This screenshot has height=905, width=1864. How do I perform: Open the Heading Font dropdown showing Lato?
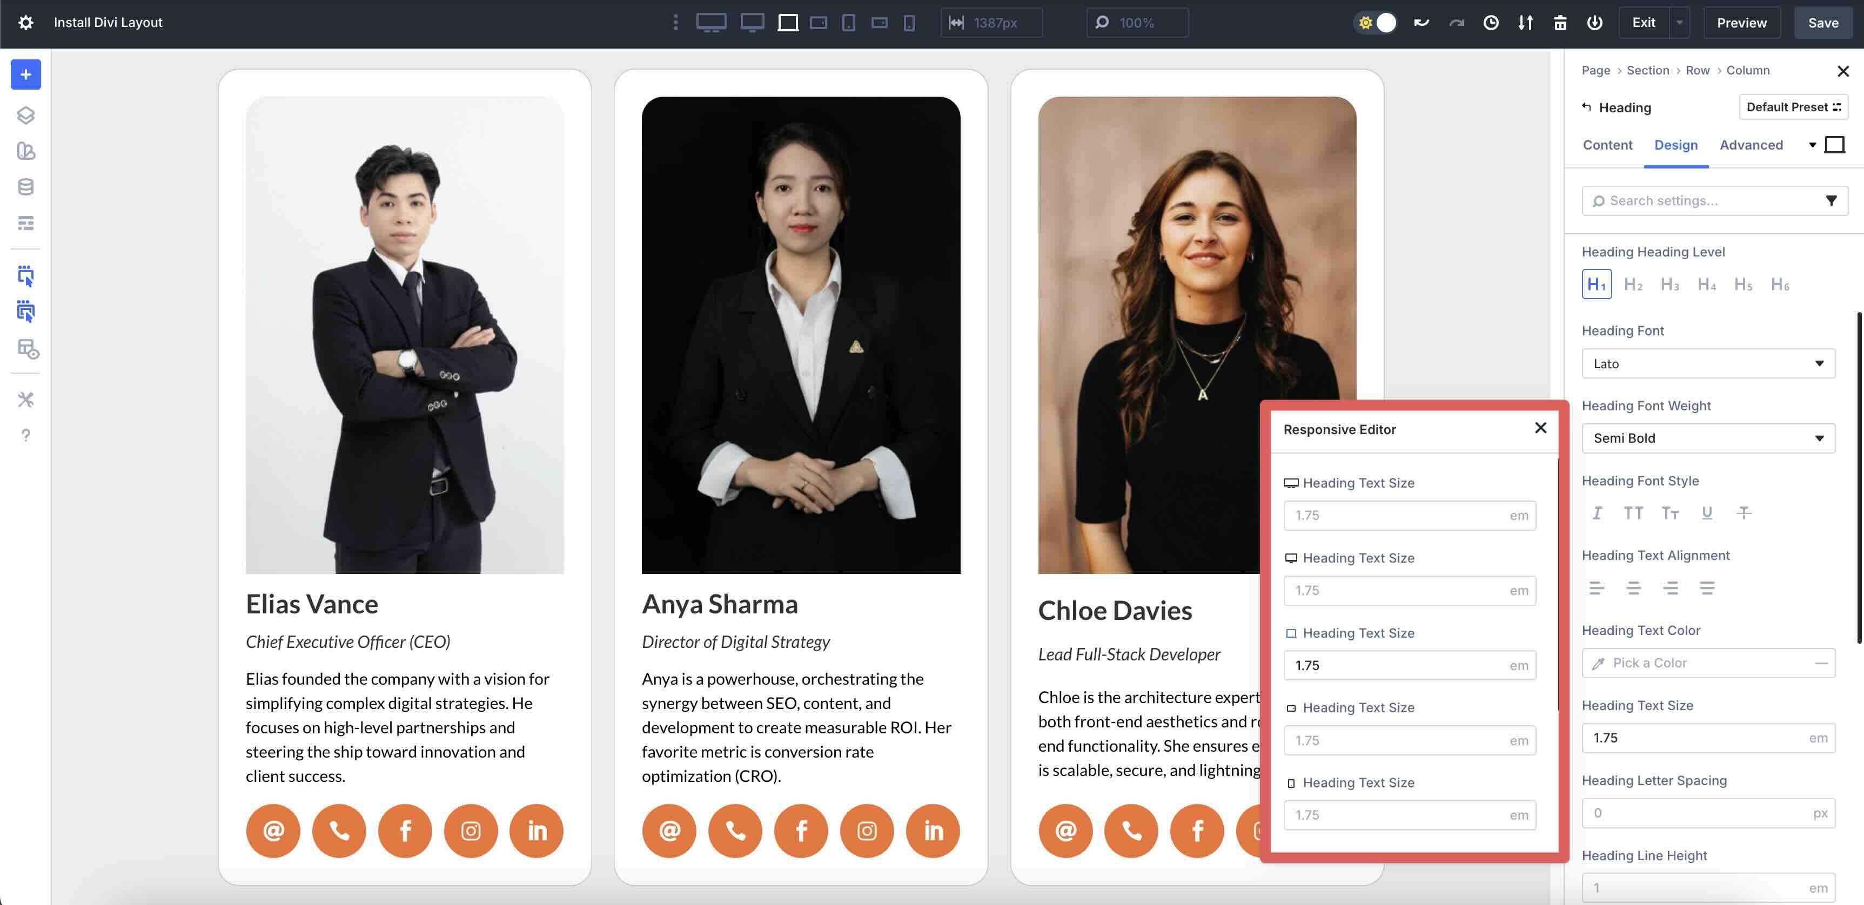[x=1708, y=363]
